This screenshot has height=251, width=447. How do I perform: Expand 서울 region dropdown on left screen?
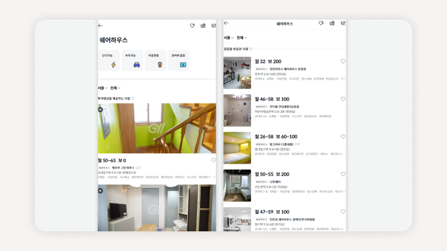102,88
